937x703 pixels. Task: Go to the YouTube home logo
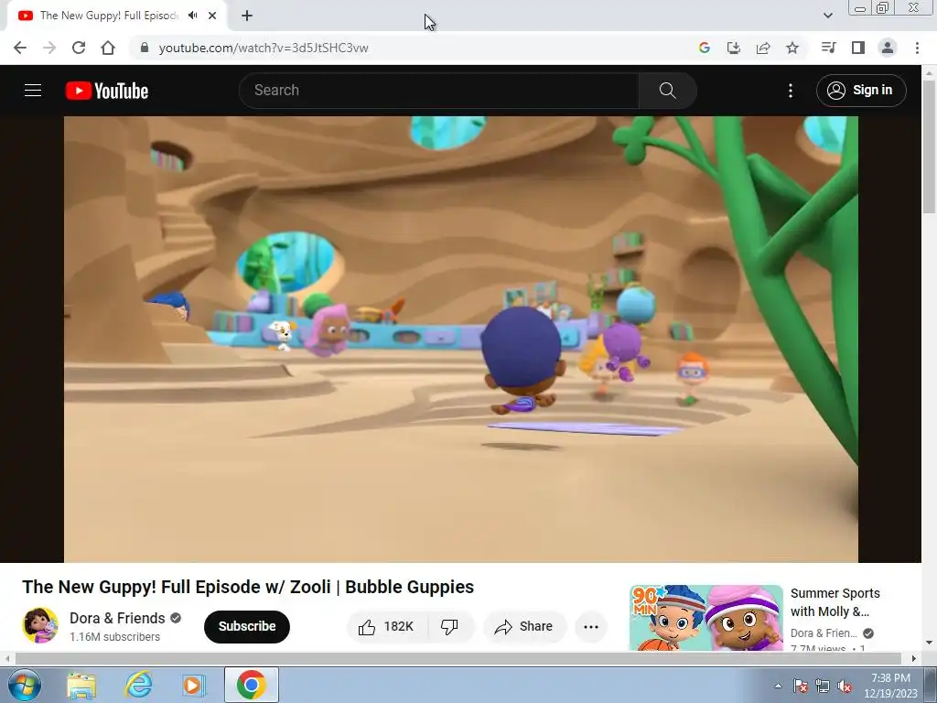click(x=107, y=91)
